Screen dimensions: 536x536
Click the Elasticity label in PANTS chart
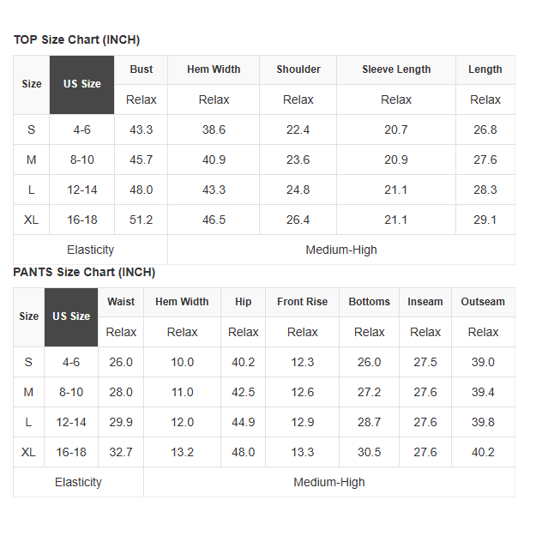78,482
